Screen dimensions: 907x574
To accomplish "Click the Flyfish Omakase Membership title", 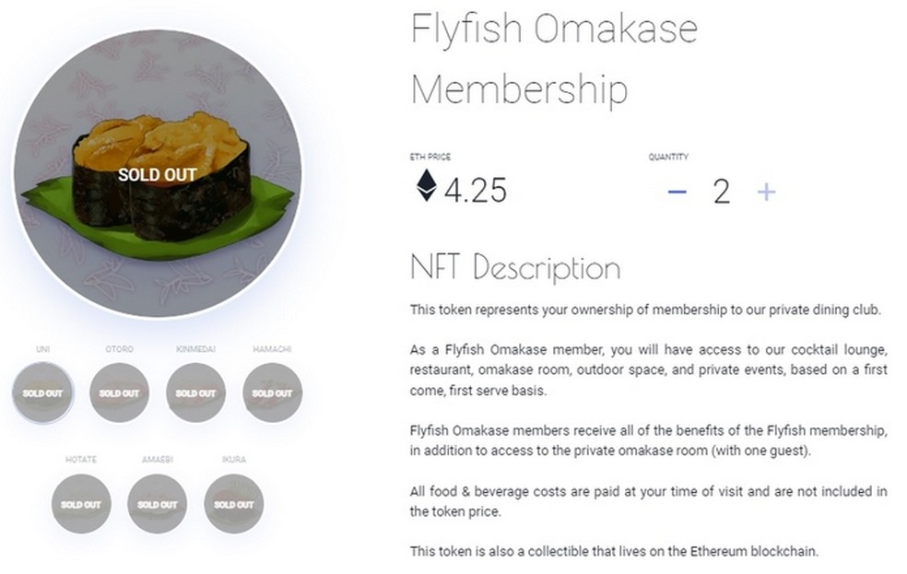I will pos(554,59).
